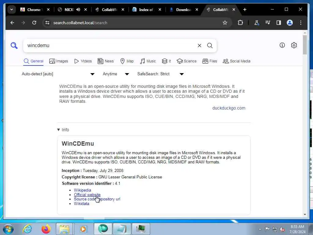The image size is (313, 235).
Task: Open Chrome profile avatar
Action: point(290,23)
